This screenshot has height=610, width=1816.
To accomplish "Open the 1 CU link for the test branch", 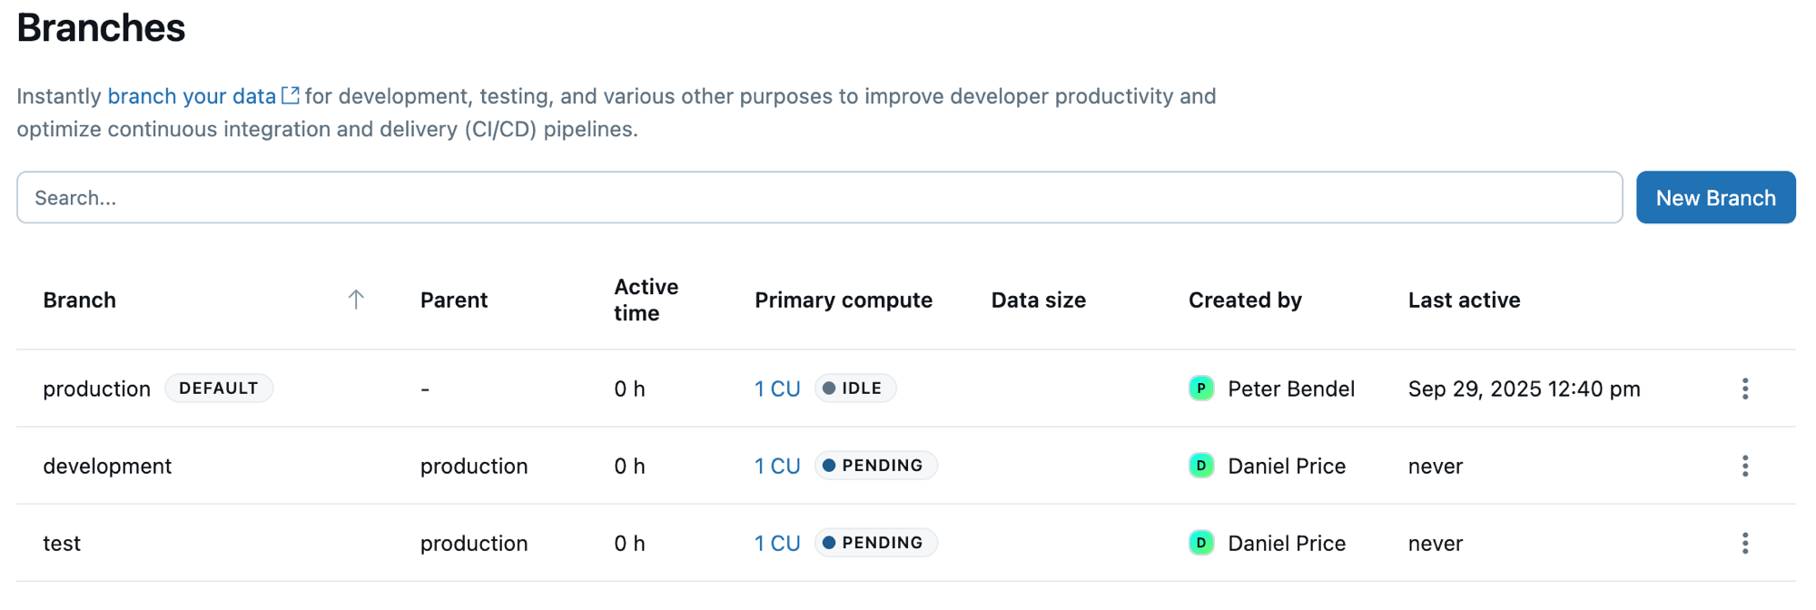I will 777,543.
